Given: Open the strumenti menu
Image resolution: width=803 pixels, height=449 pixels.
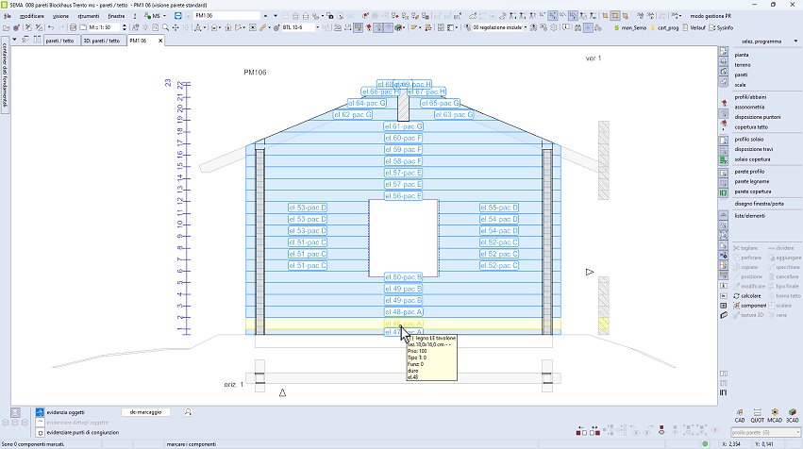Looking at the screenshot, I should point(88,16).
